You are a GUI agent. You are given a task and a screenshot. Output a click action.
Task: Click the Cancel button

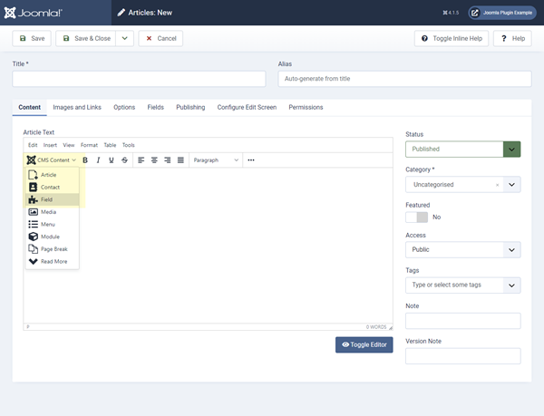click(160, 39)
